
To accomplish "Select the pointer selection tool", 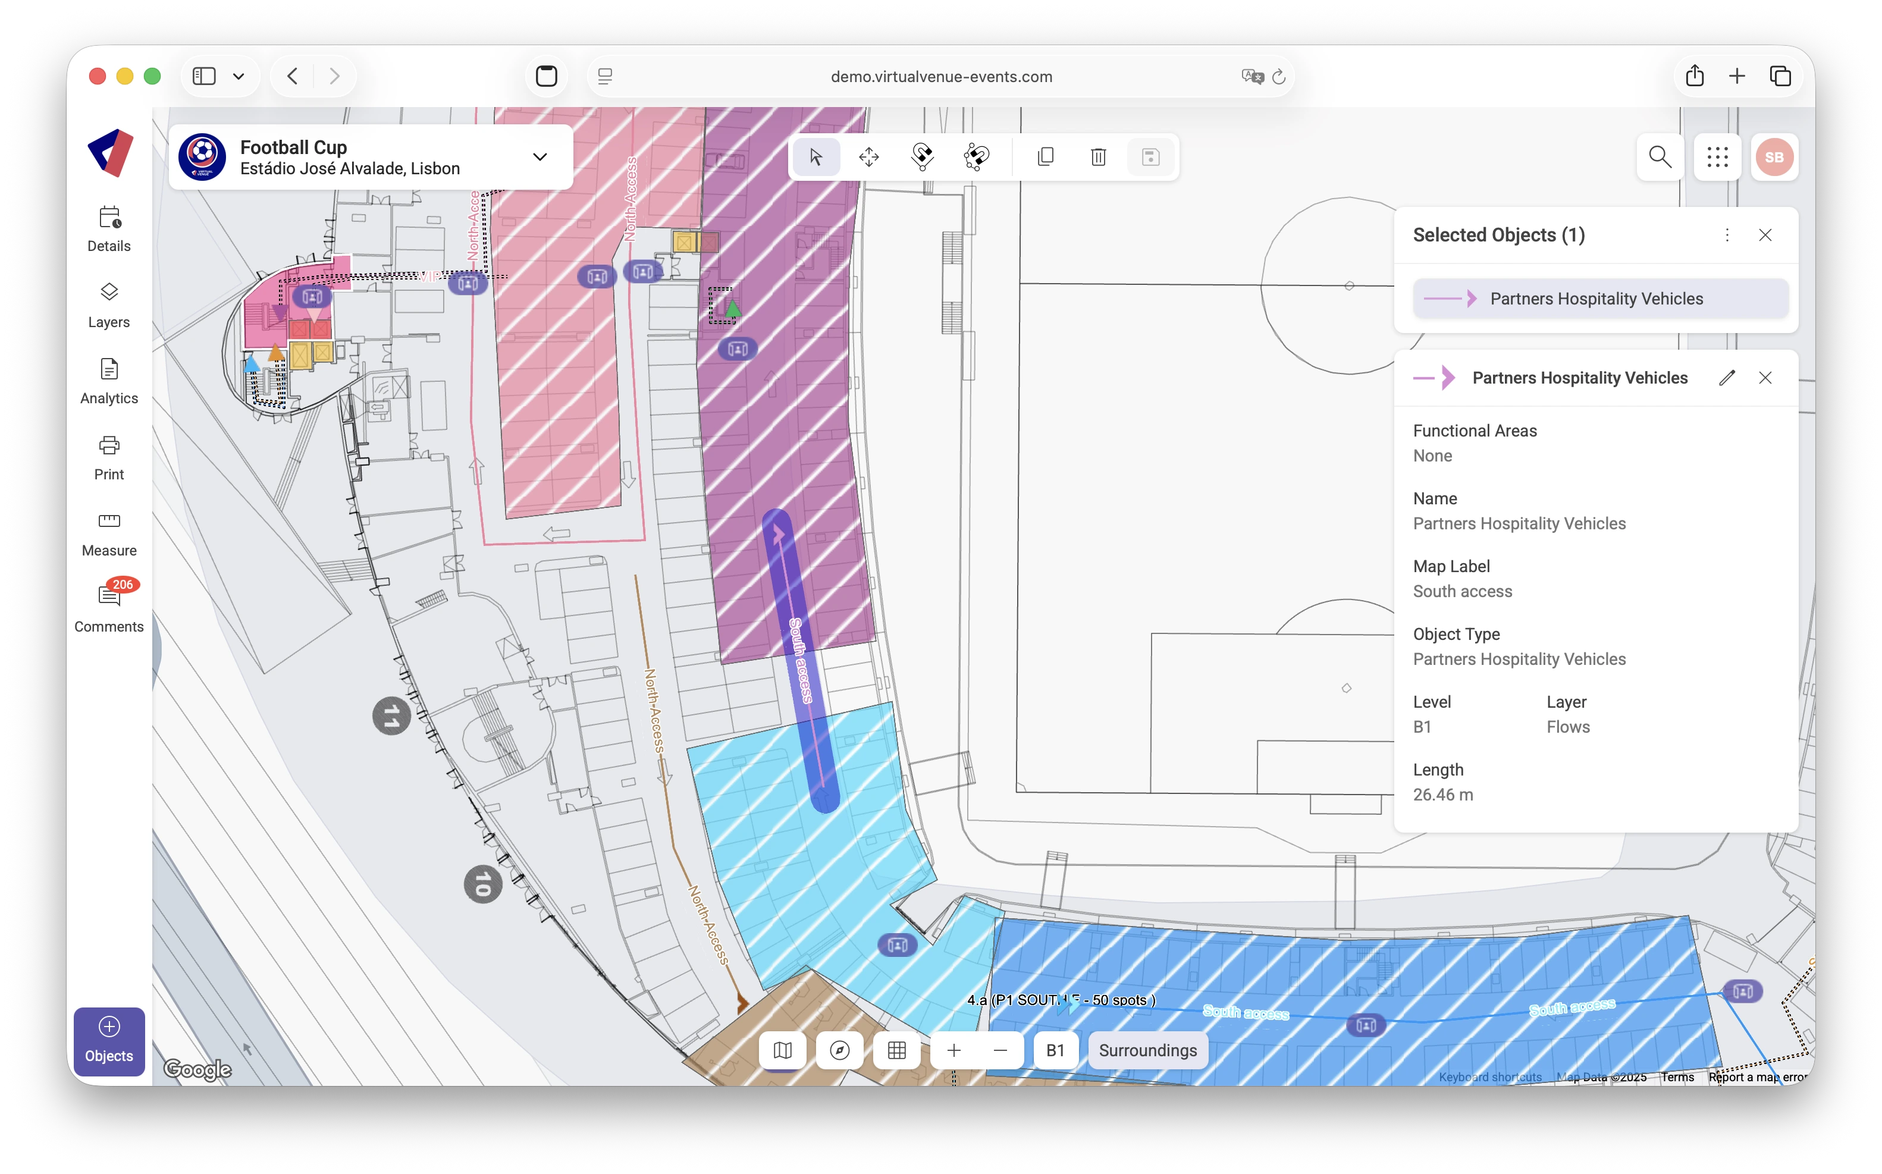I will (x=815, y=158).
